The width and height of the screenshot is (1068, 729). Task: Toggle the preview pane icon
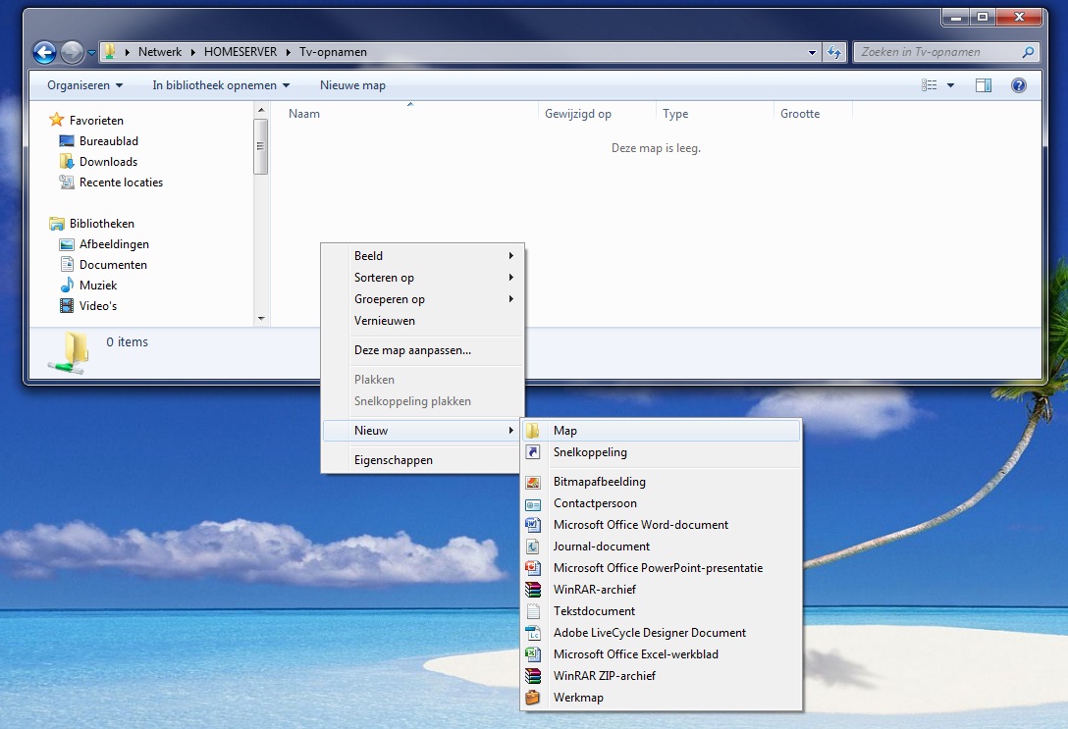(983, 85)
